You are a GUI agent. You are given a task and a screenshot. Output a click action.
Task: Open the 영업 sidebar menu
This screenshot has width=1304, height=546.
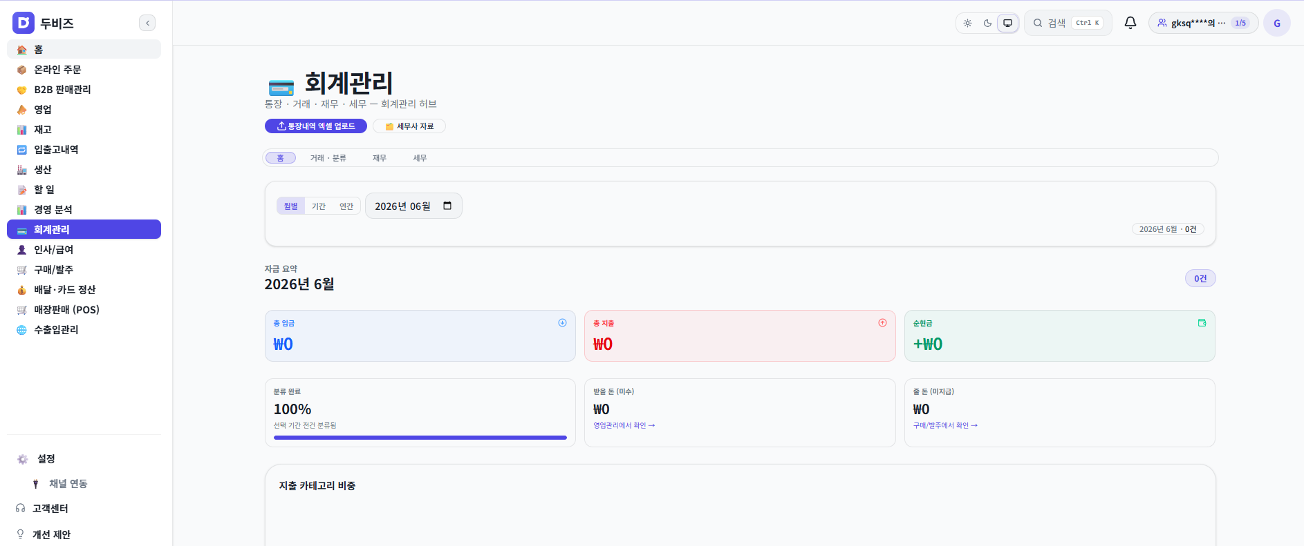84,109
